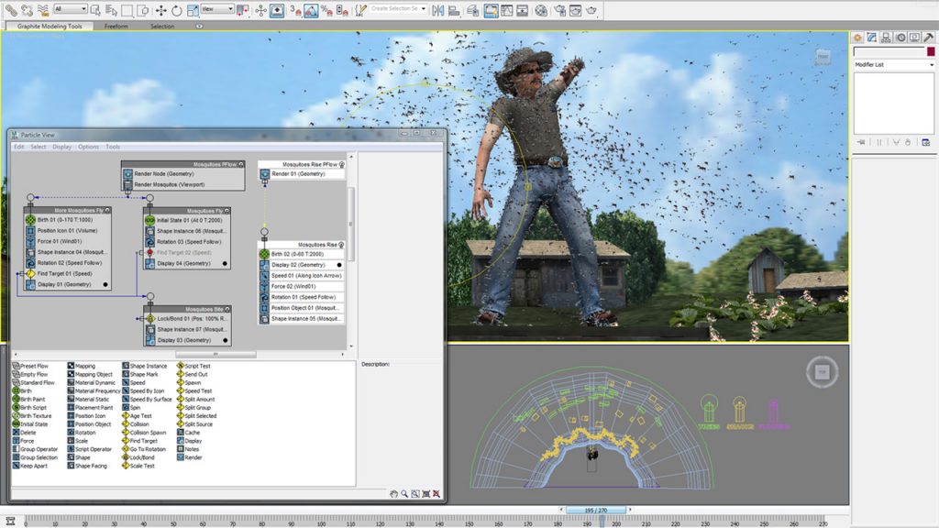The width and height of the screenshot is (939, 528).
Task: Click Find Target 01 (Speed) operator
Action: point(65,273)
